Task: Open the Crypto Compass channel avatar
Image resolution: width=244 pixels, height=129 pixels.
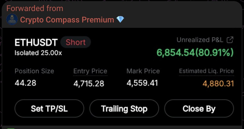Action: pyautogui.click(x=12, y=20)
